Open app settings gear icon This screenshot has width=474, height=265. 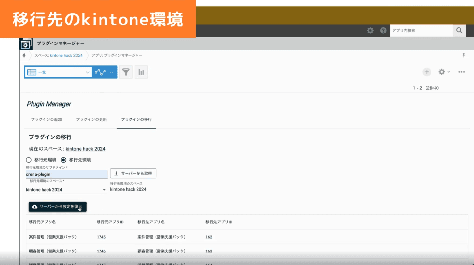click(441, 72)
